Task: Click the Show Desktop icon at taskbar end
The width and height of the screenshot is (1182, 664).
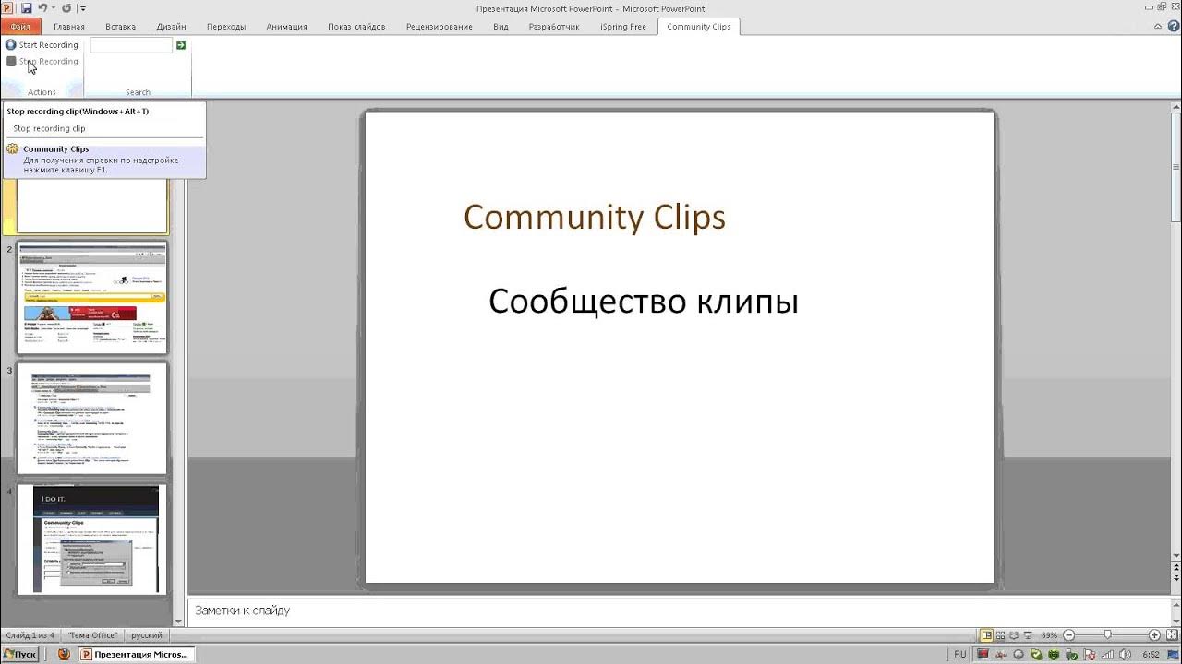Action: 1173,654
